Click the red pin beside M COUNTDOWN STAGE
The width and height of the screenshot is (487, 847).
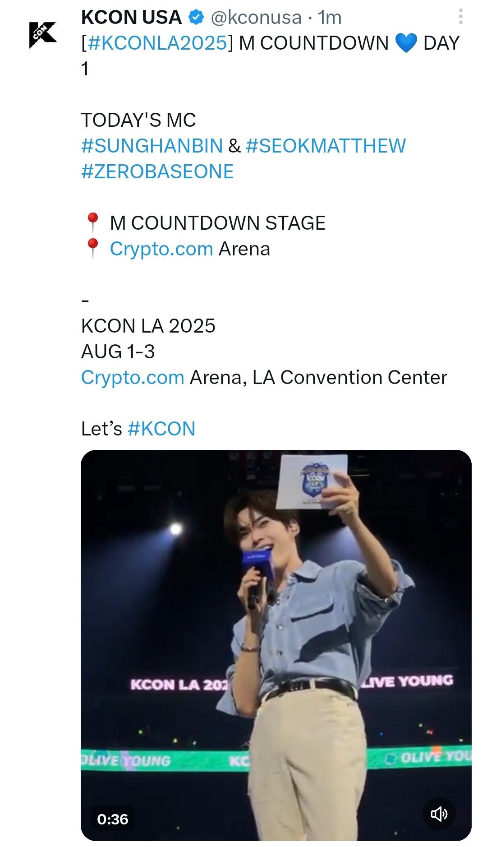92,222
